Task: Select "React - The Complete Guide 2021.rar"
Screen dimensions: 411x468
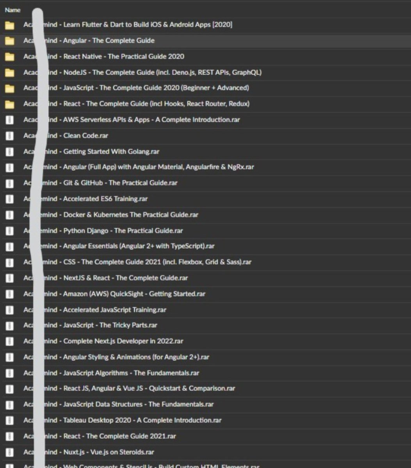Action: 120,436
